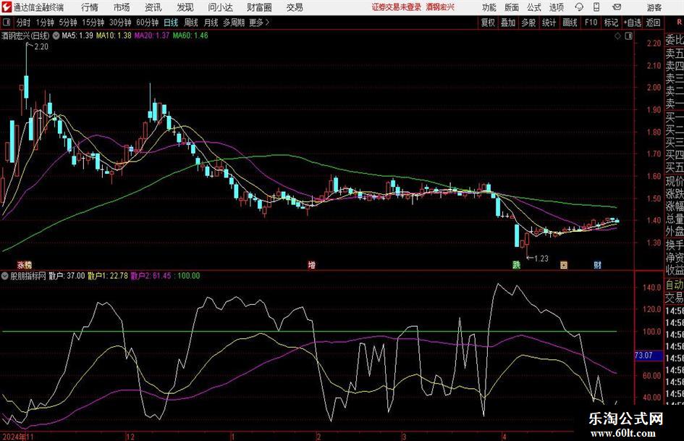Screen dimensions: 684x441
Task: Toggle the left panel icon beside 分时
Action: (7, 22)
